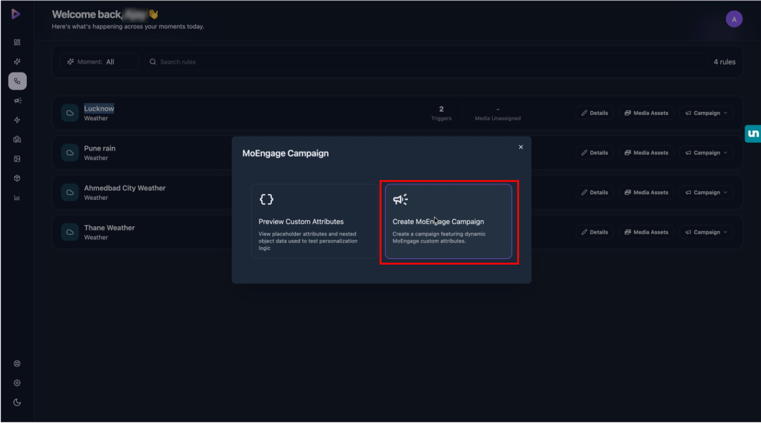Open the Moment: All filter dropdown

pyautogui.click(x=99, y=62)
